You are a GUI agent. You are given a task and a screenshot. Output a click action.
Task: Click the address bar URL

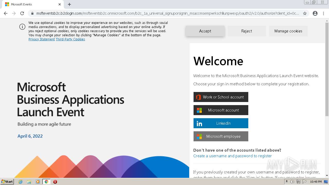[168, 13]
